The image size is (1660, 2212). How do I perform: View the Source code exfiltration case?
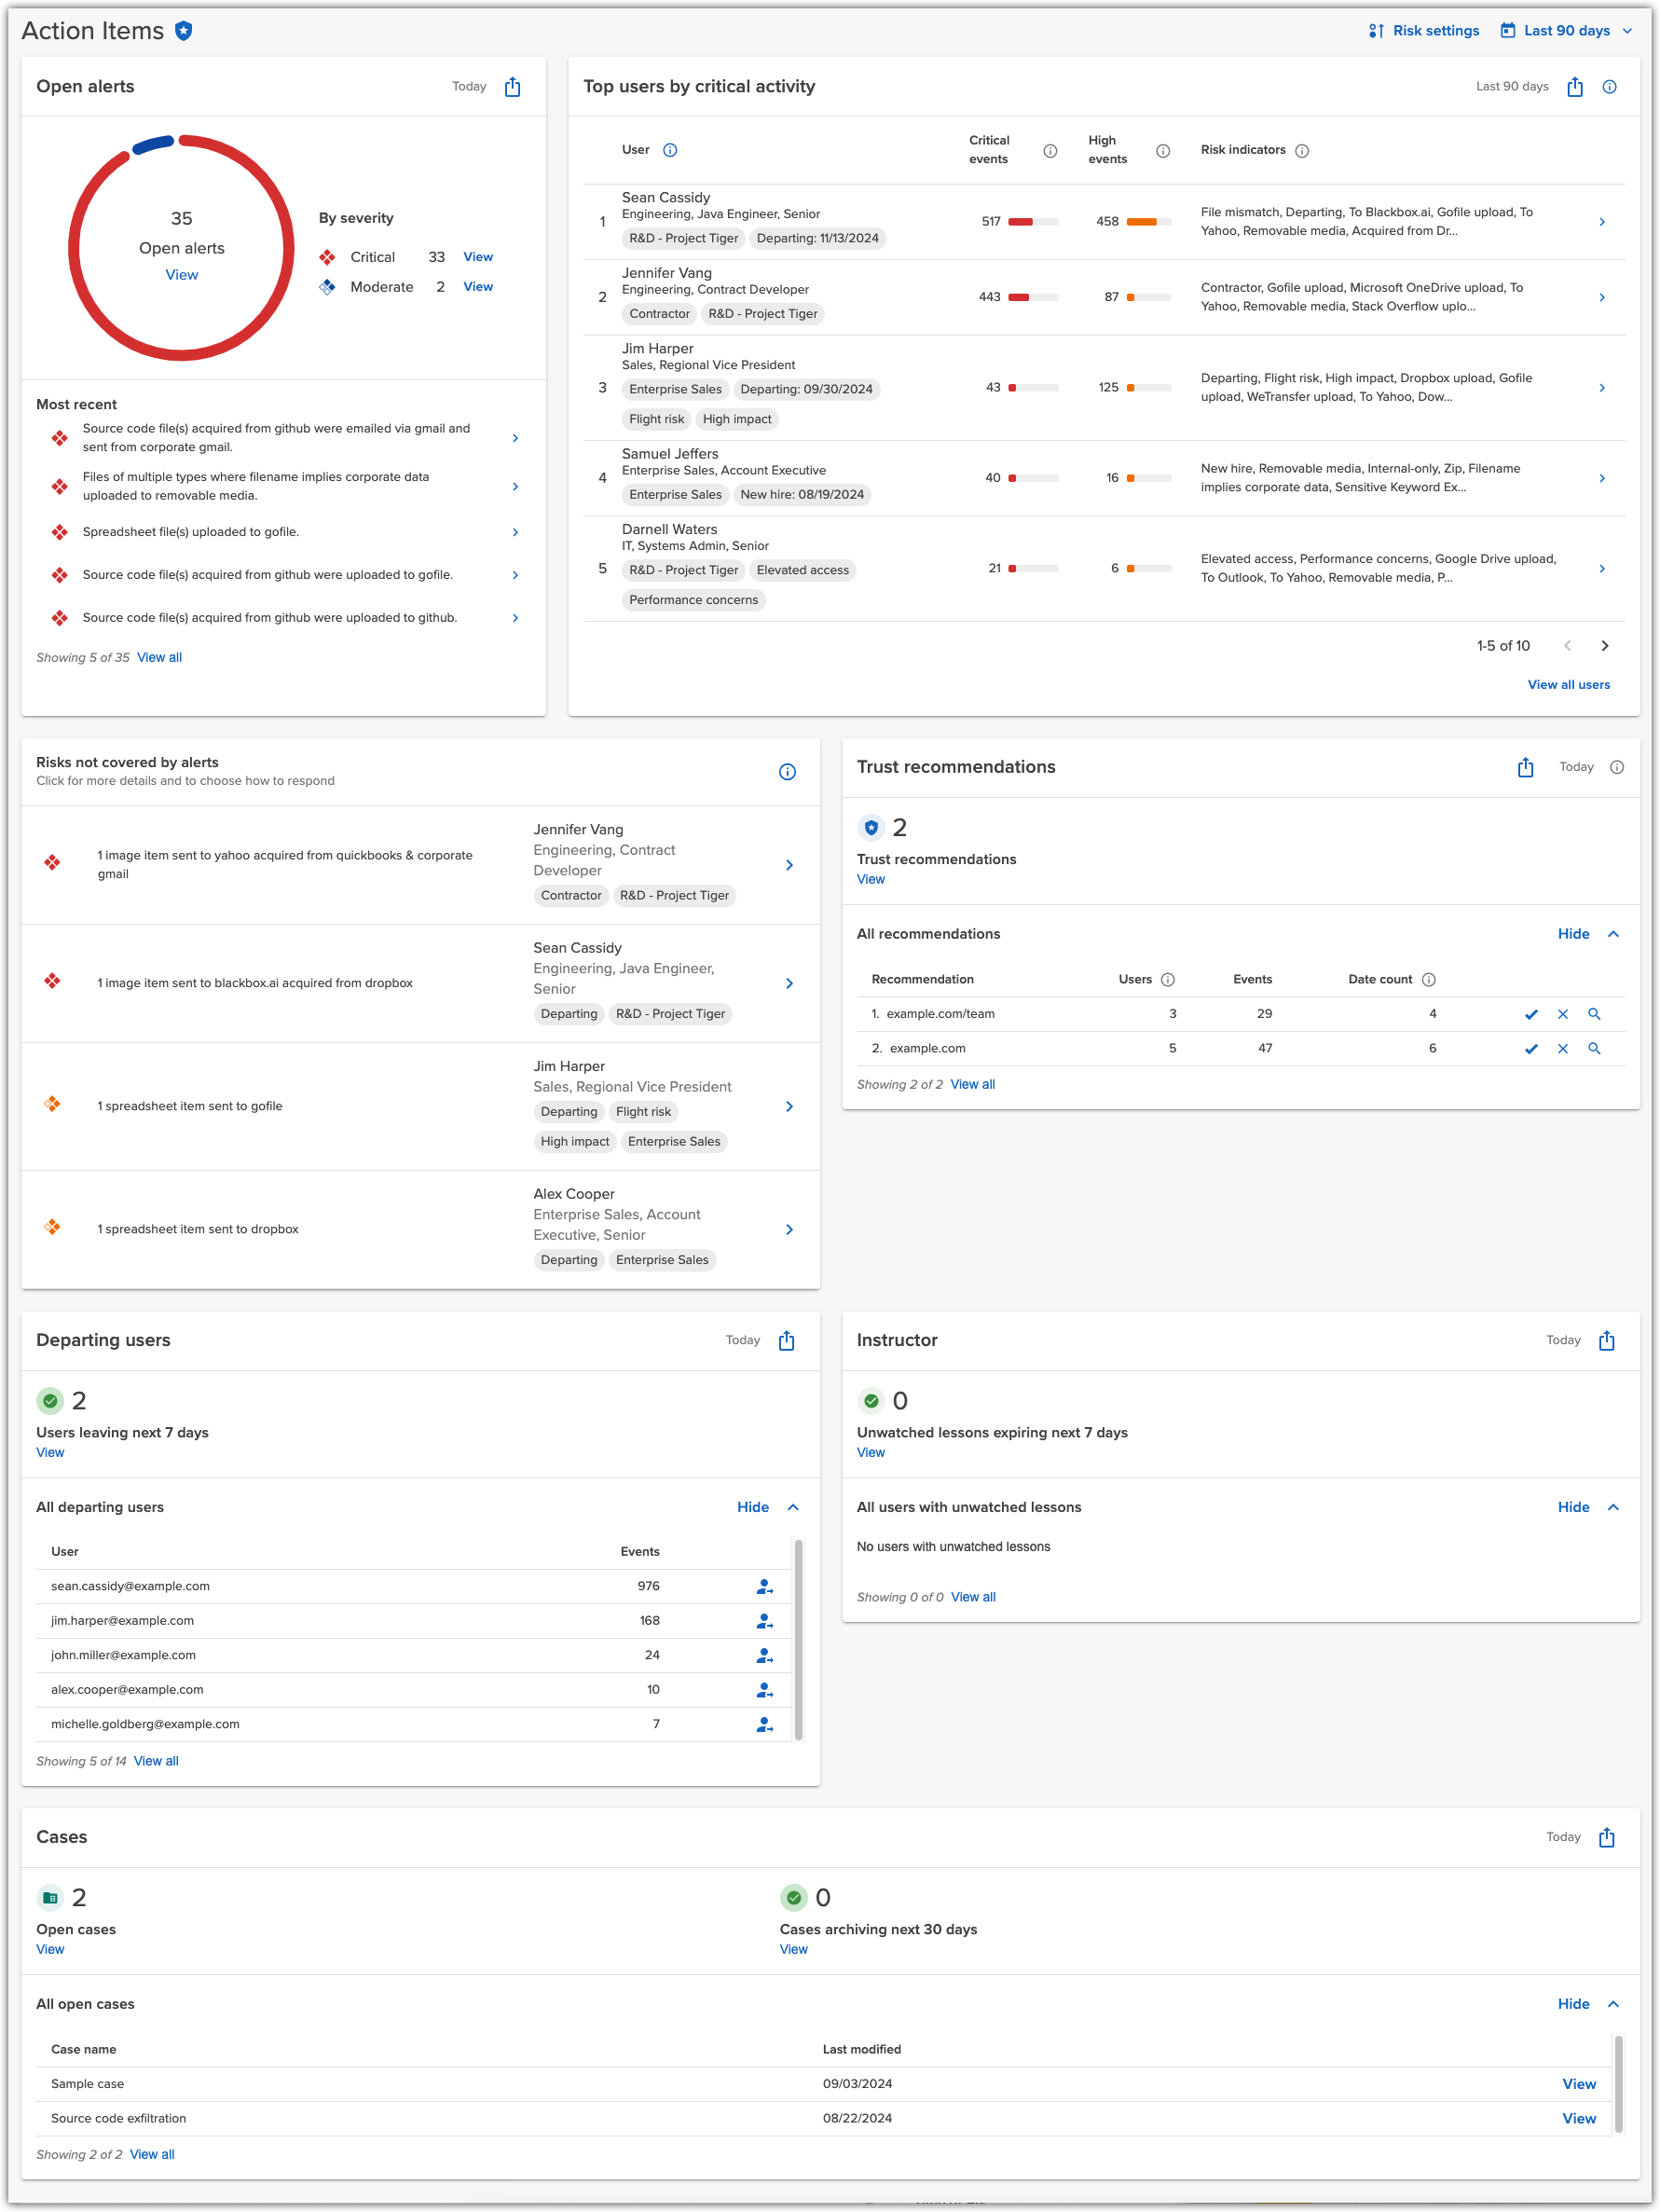coord(1578,2118)
